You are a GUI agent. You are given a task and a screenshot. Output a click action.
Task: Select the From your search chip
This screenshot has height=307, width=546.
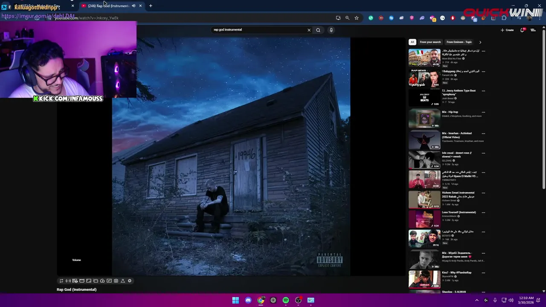(430, 42)
